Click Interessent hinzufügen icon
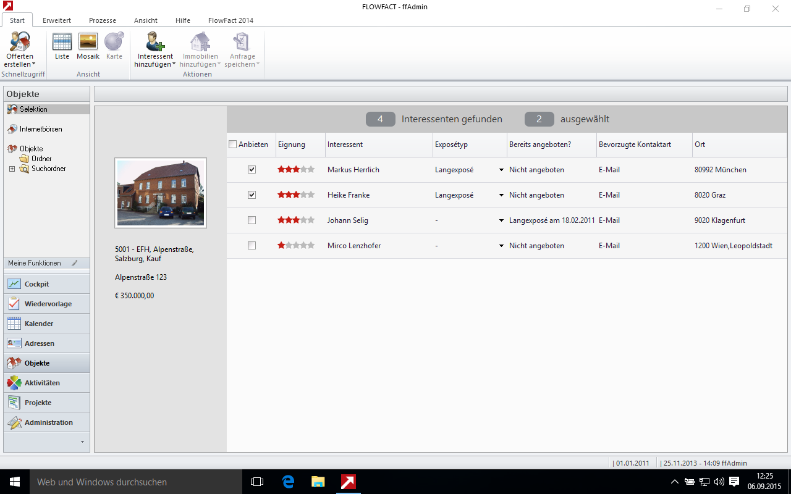This screenshot has width=791, height=494. (x=154, y=43)
